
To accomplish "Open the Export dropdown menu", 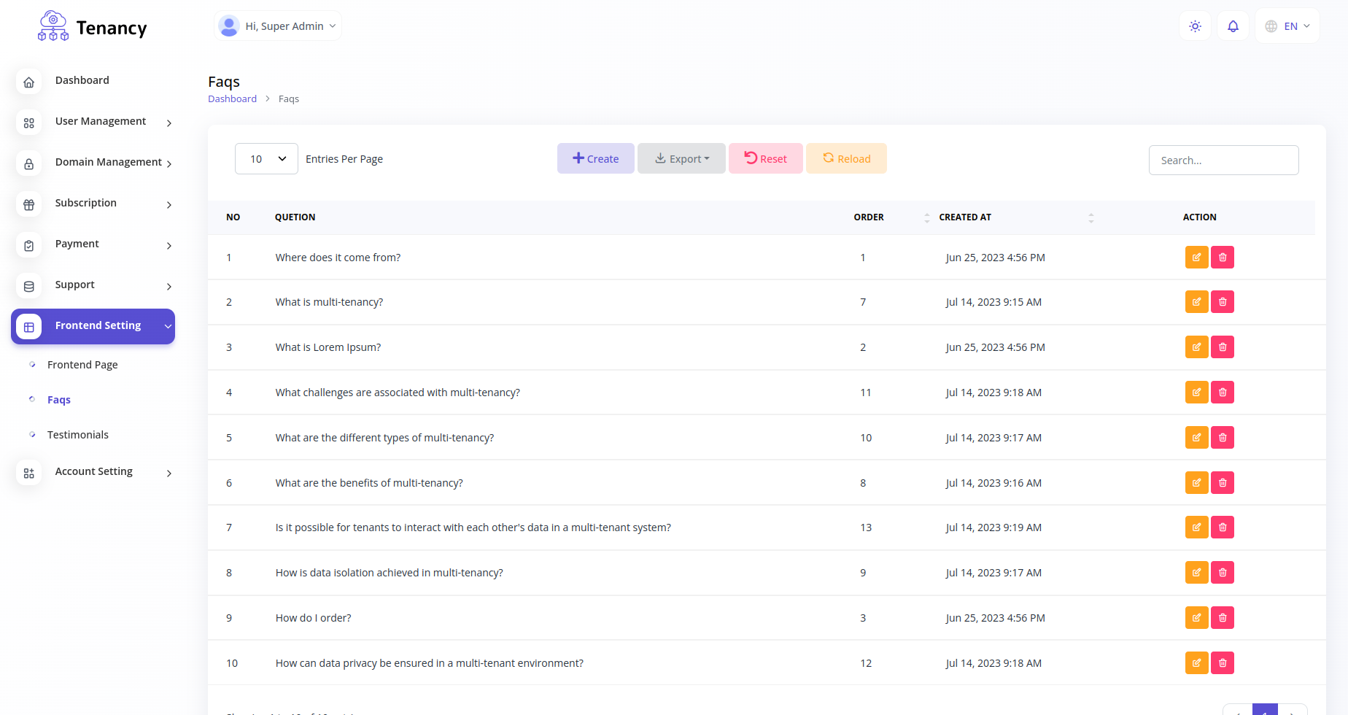I will coord(681,159).
